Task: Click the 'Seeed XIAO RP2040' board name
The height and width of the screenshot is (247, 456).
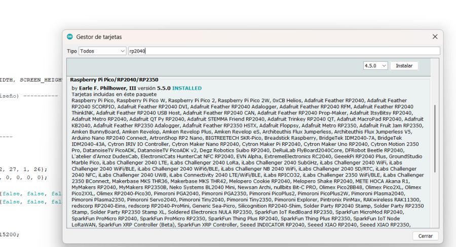Action: point(332,225)
